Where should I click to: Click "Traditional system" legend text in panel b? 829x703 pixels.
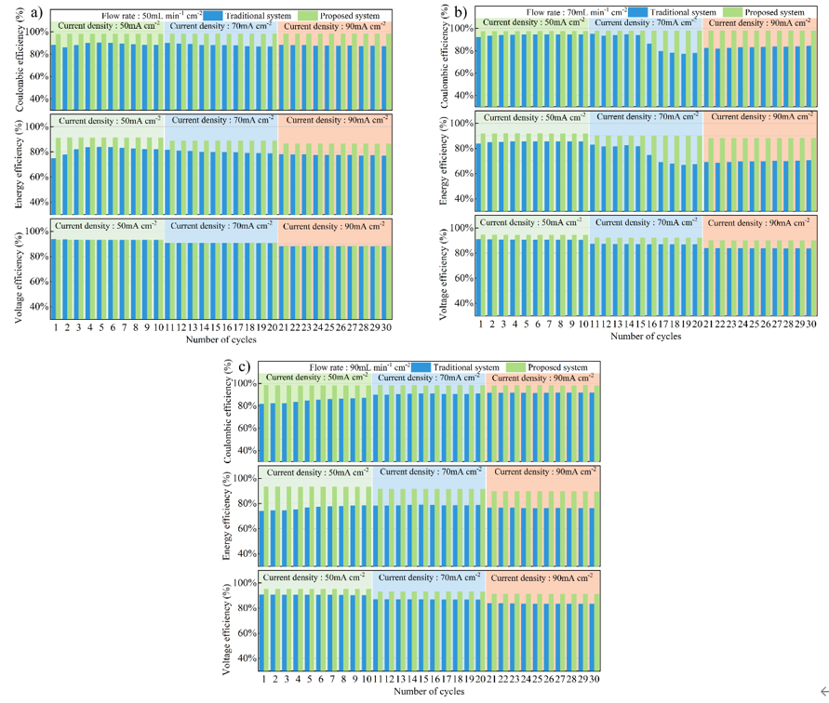pyautogui.click(x=683, y=12)
